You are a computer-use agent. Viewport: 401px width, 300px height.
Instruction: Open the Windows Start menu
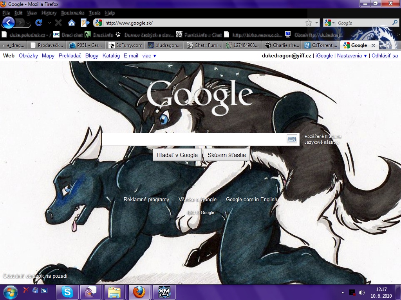pos(10,292)
